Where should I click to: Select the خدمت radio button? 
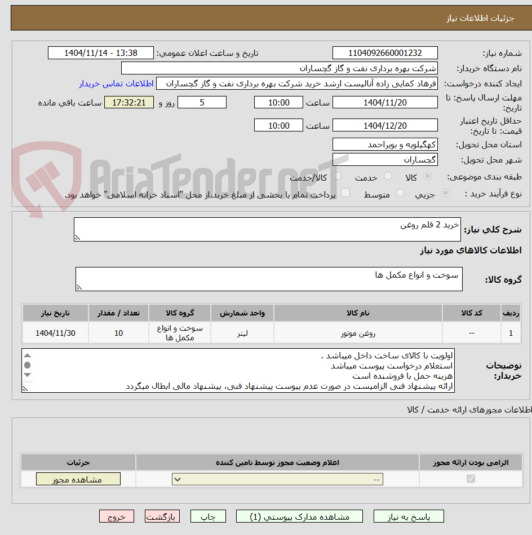388,176
